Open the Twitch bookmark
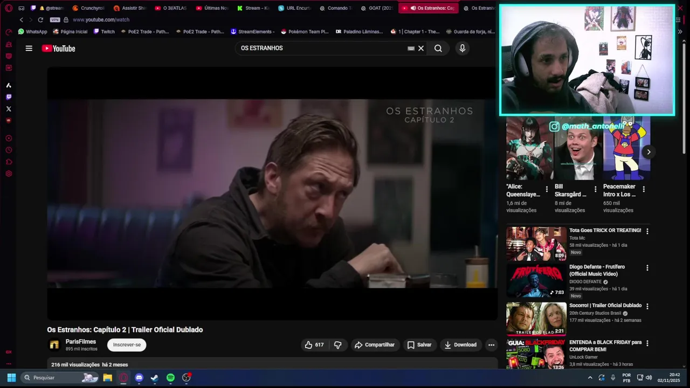 click(104, 32)
